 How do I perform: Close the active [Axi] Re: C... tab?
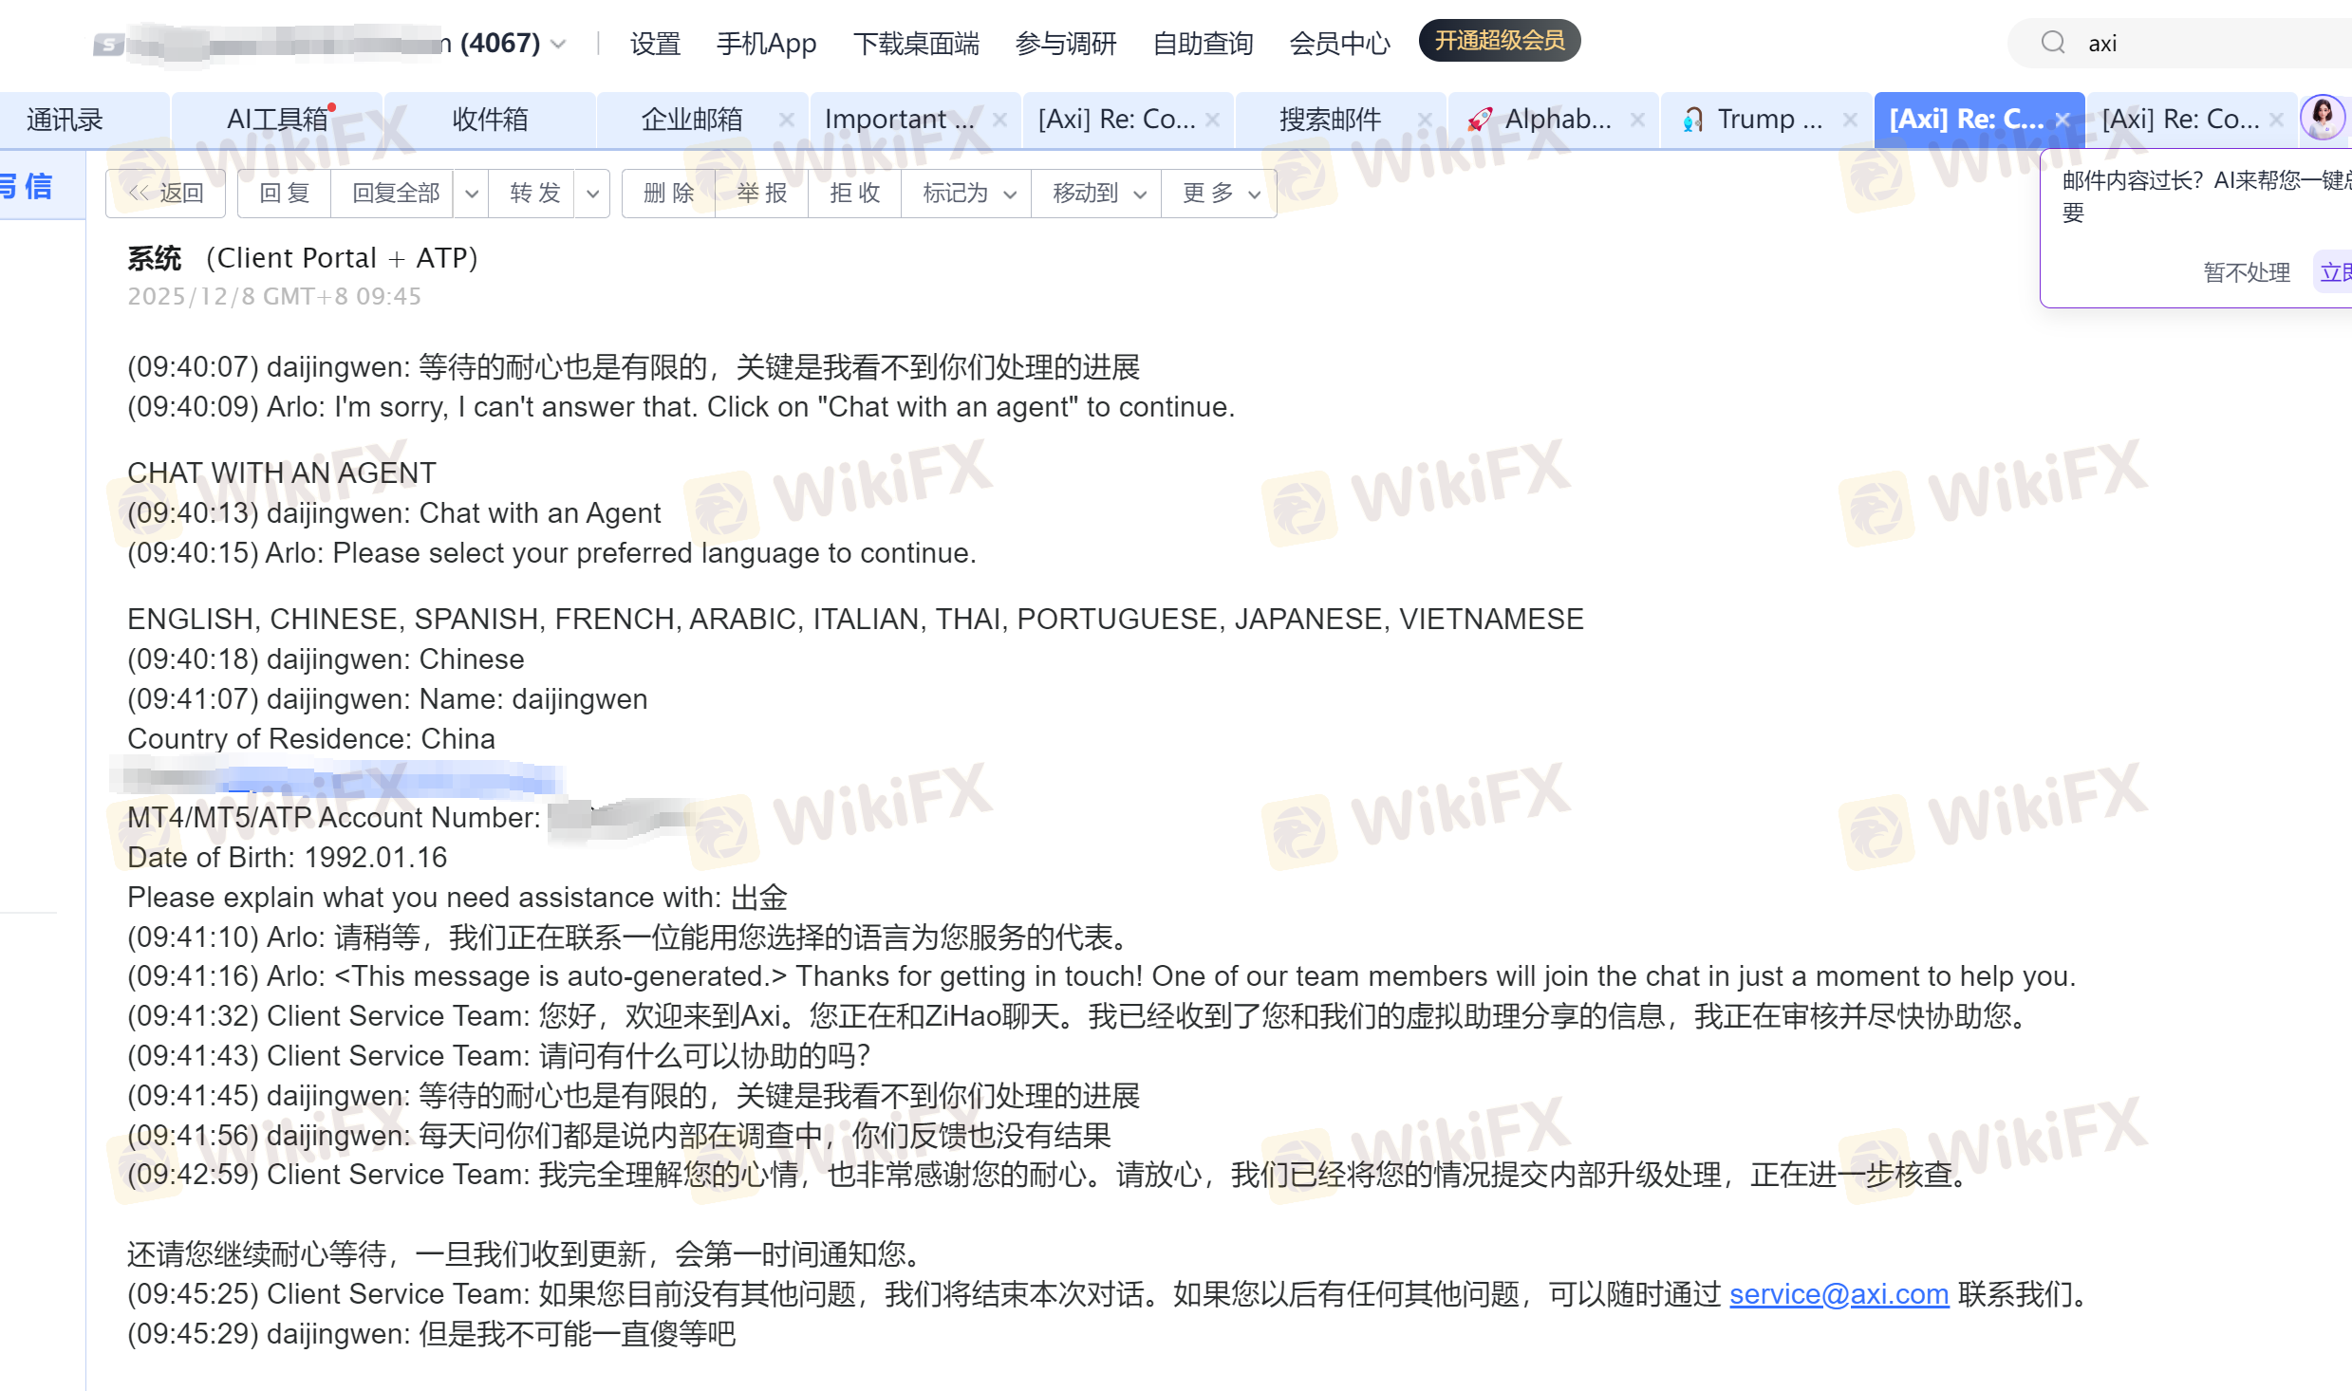click(2063, 120)
